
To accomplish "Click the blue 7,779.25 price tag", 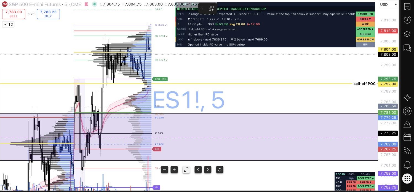I will tap(388, 118).
